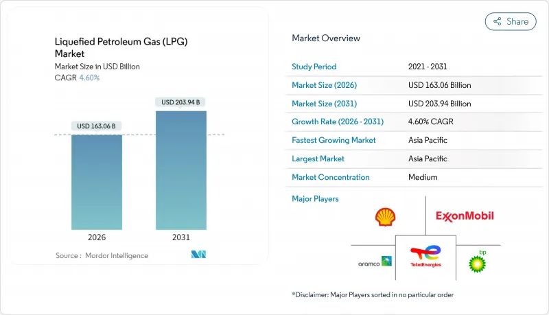Click the Shell logo
Image resolution: width=549 pixels, height=315 pixels.
point(385,217)
